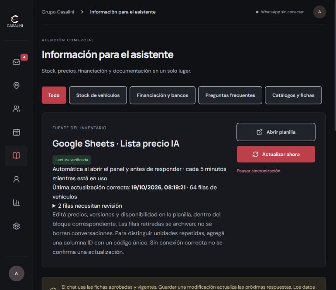
Task: Click the Información para el asistente breadcrumb
Action: (123, 12)
